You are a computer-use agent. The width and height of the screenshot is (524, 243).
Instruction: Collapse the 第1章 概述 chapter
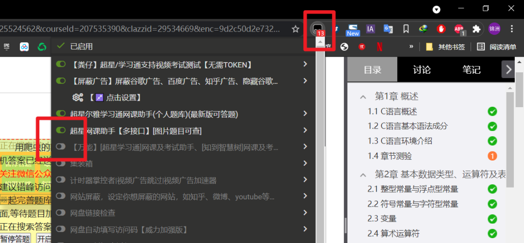click(362, 97)
